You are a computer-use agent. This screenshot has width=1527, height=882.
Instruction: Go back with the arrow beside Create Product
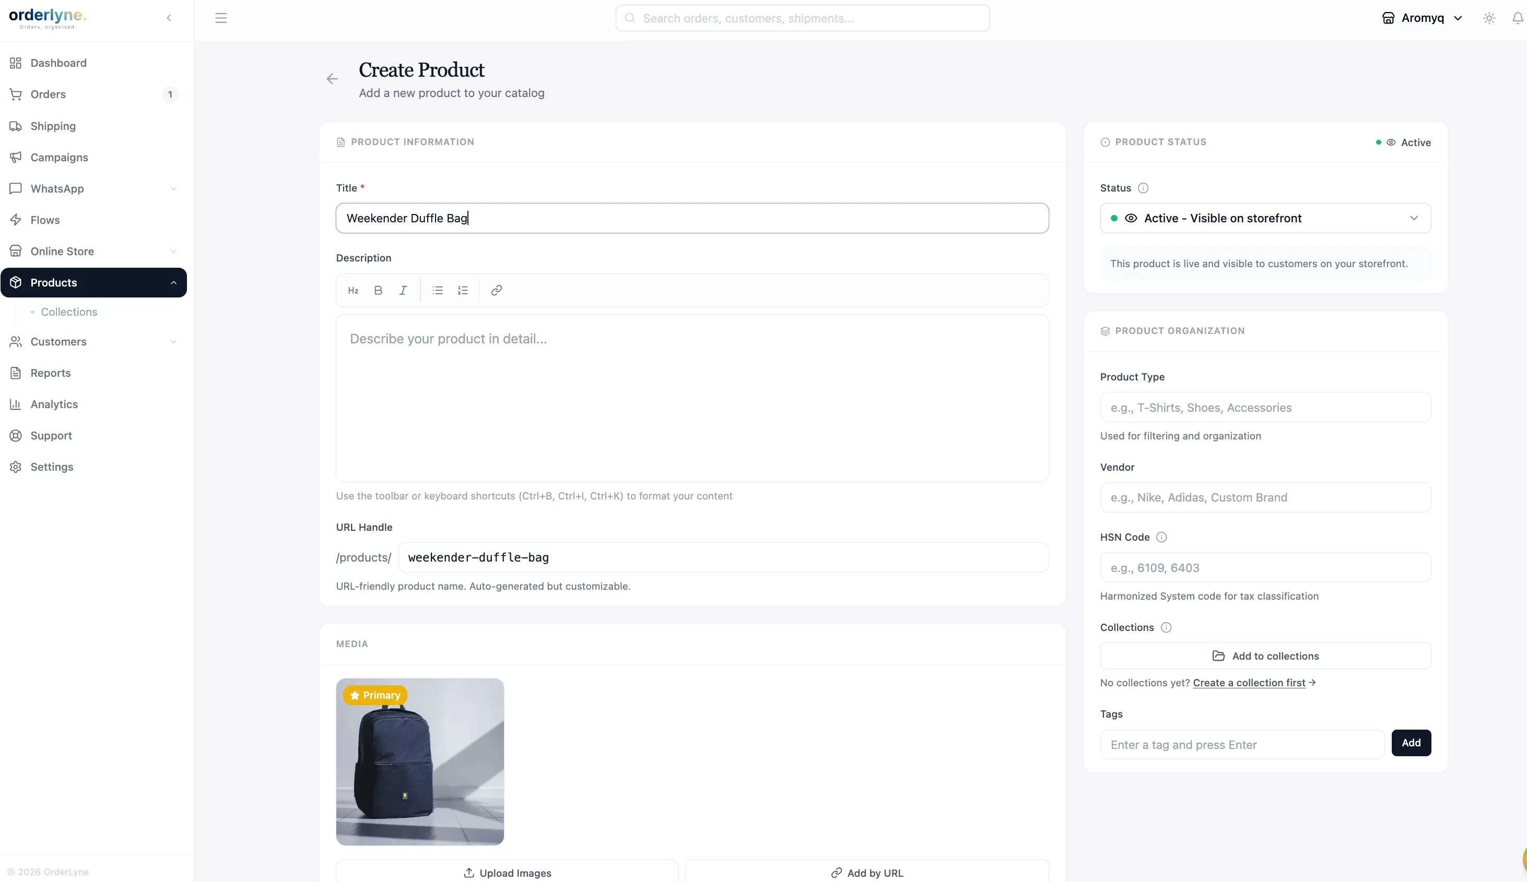pyautogui.click(x=332, y=79)
